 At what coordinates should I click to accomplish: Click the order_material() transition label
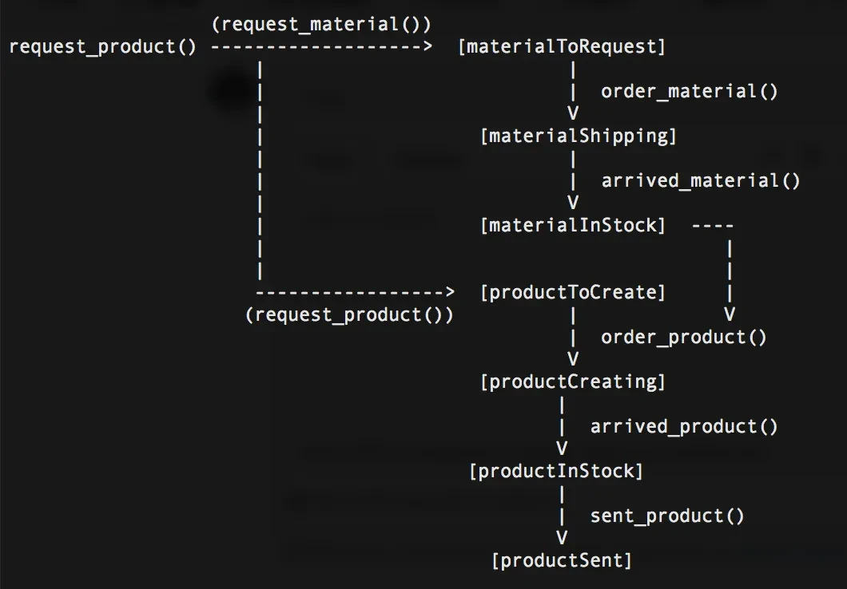(x=689, y=91)
